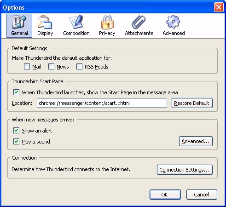This screenshot has width=226, height=207.
Task: Cancel the Options dialog
Action: pyautogui.click(x=202, y=195)
